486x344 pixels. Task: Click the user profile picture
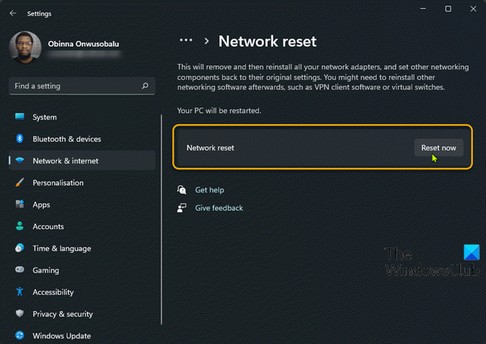click(25, 48)
